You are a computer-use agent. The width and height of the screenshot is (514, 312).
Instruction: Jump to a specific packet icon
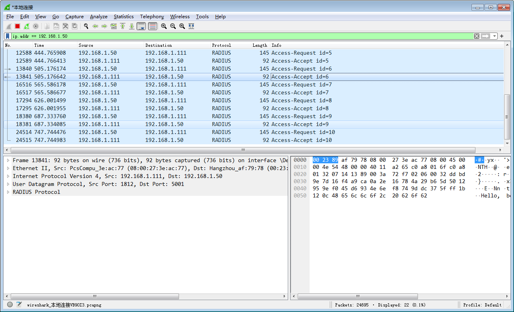pos(114,26)
